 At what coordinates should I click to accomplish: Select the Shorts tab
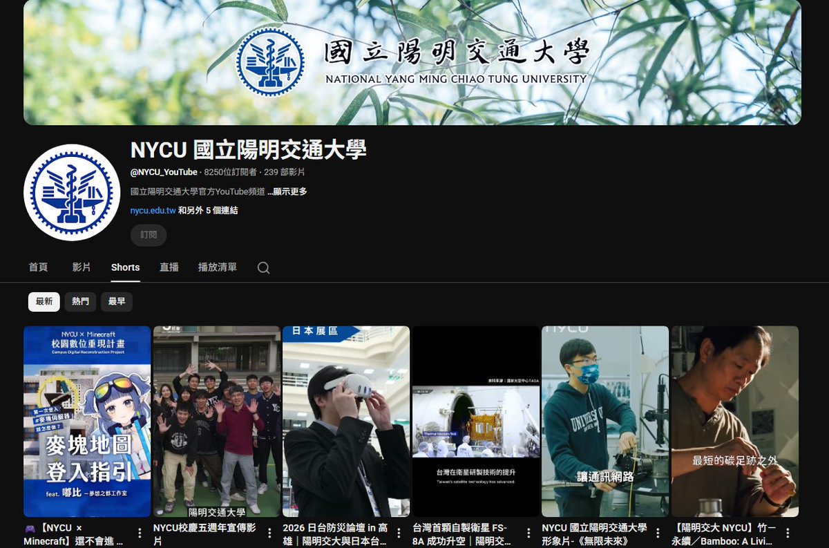pyautogui.click(x=125, y=267)
